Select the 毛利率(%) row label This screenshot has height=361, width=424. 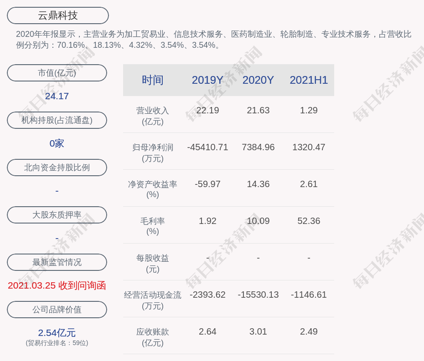click(x=153, y=226)
